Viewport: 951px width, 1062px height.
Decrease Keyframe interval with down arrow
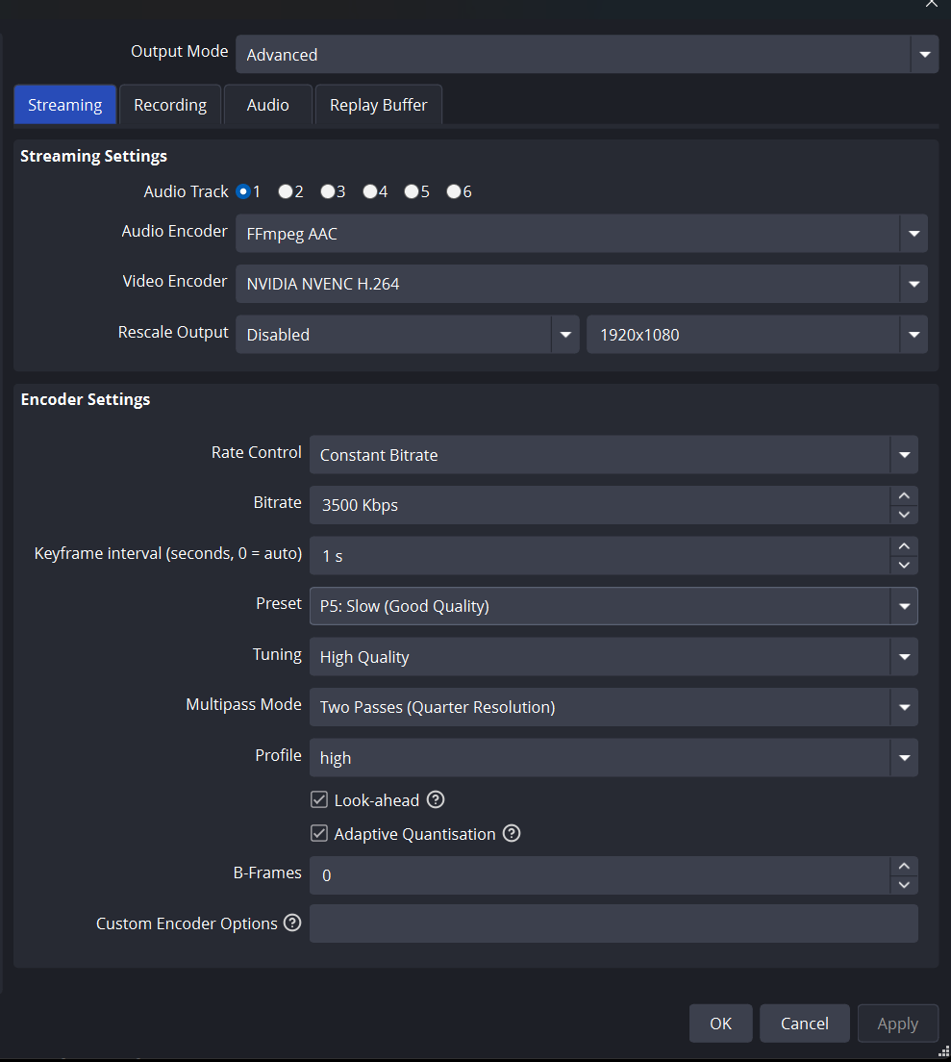[904, 565]
